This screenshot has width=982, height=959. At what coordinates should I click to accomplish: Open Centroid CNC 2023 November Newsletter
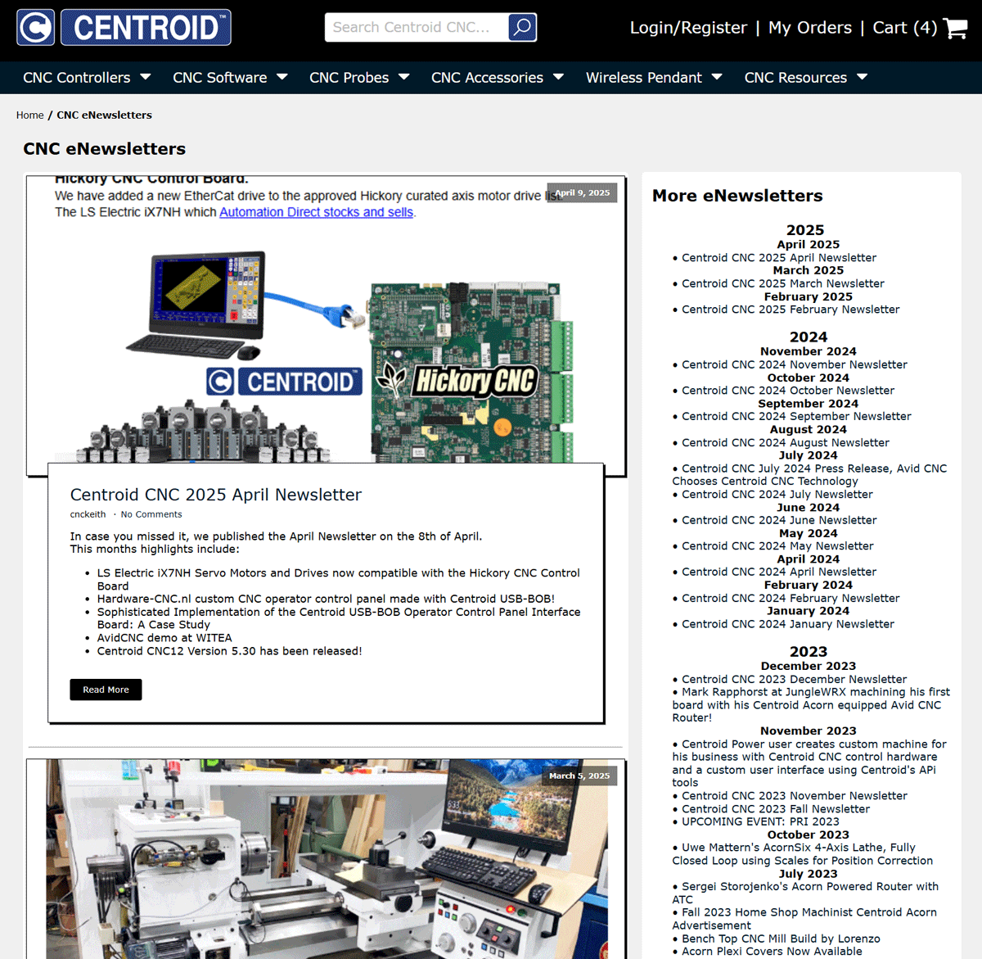(795, 796)
